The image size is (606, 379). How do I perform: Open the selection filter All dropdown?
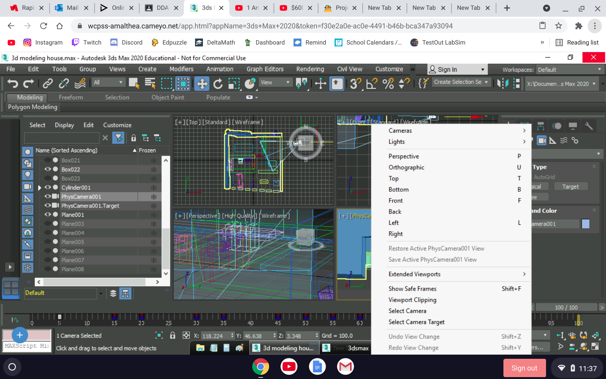[108, 82]
